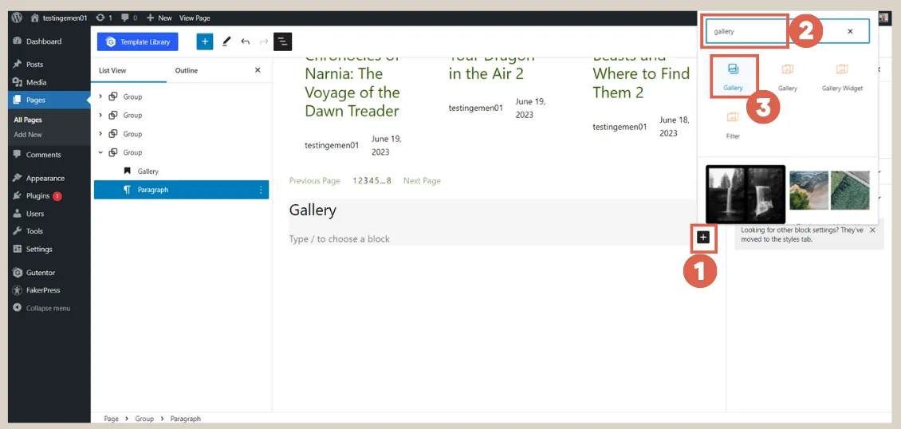
Task: Click the Redo arrow
Action: pos(264,41)
